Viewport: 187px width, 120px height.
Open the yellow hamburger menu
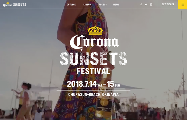[182, 4]
